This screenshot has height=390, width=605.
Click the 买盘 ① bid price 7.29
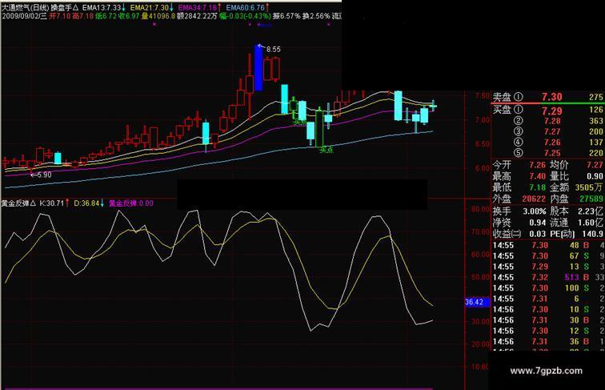click(551, 111)
